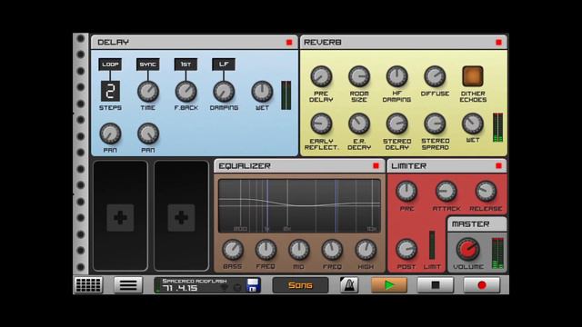
Task: Turn off the Delay effect red indicator
Action: [289, 43]
